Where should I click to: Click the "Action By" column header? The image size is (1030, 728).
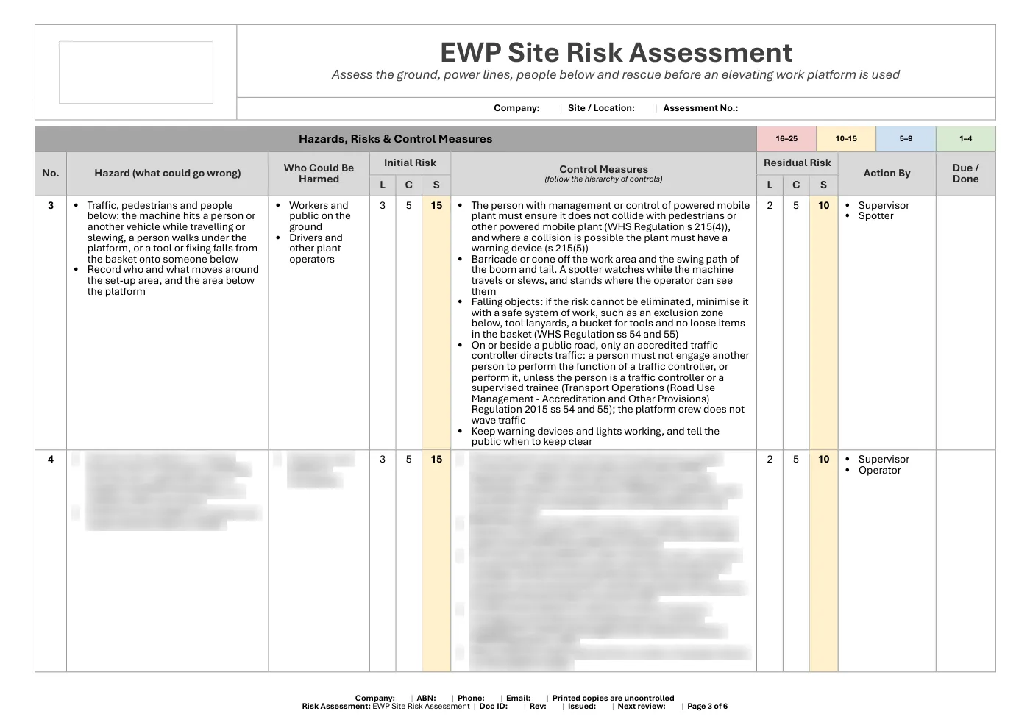887,174
